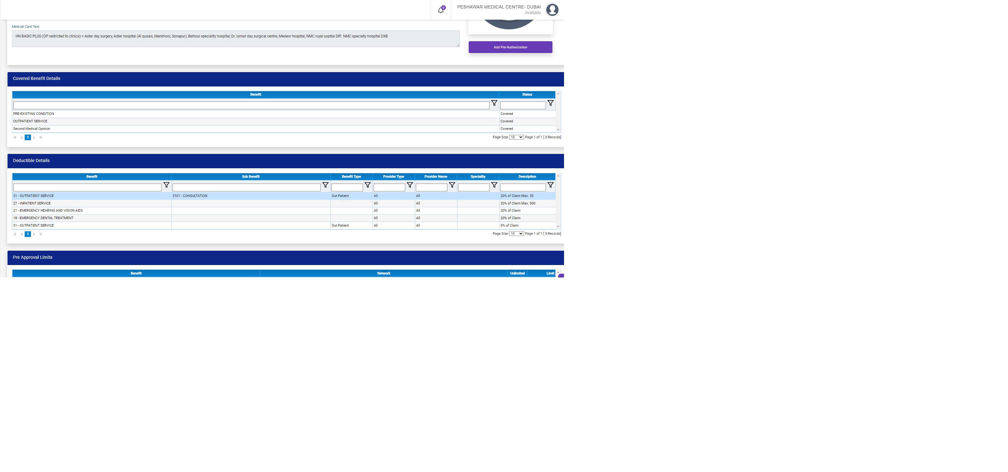Sort by the Sub Benefit column header

(250, 177)
